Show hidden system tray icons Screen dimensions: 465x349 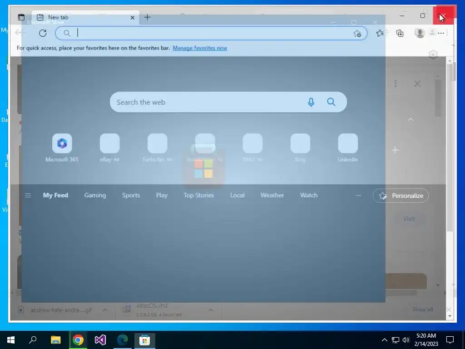click(x=384, y=340)
